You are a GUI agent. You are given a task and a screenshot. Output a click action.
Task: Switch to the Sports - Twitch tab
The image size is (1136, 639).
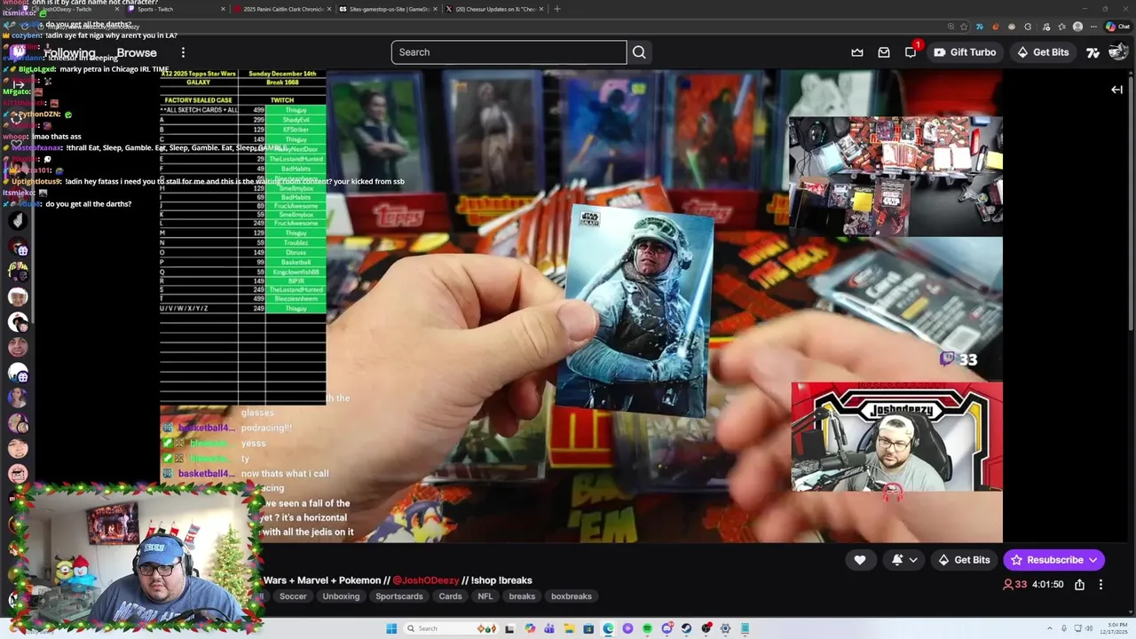click(173, 9)
